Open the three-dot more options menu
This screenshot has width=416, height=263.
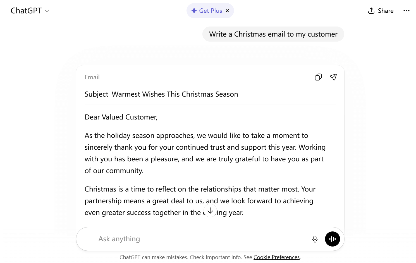(406, 11)
